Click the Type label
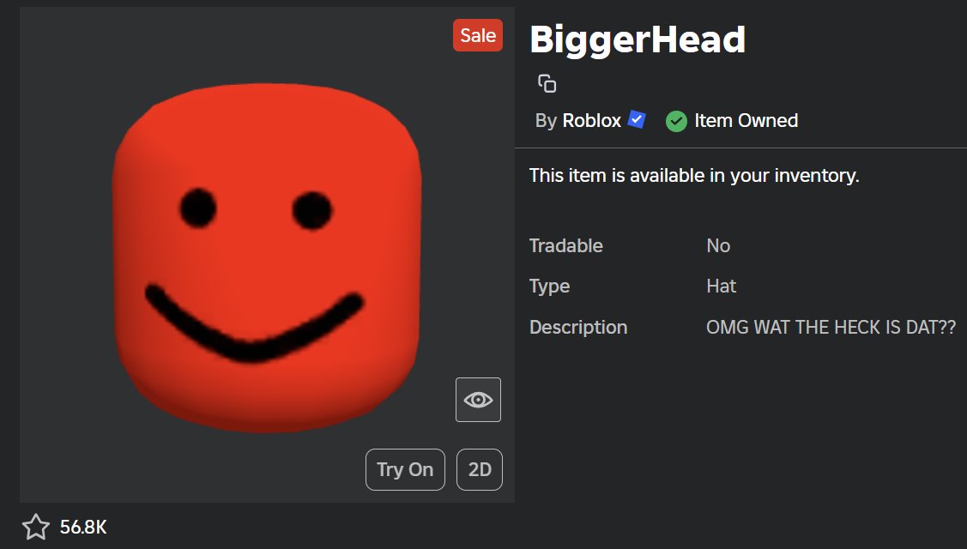The height and width of the screenshot is (549, 967). 549,287
